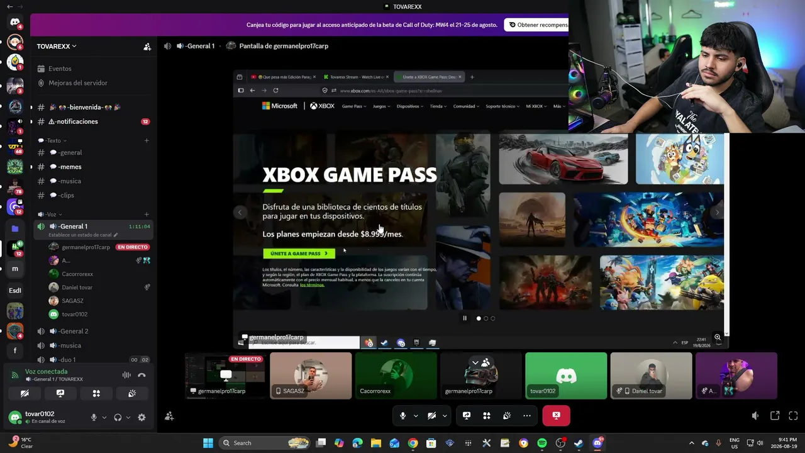Open activities from the call control bar
805x453 pixels.
(487, 416)
